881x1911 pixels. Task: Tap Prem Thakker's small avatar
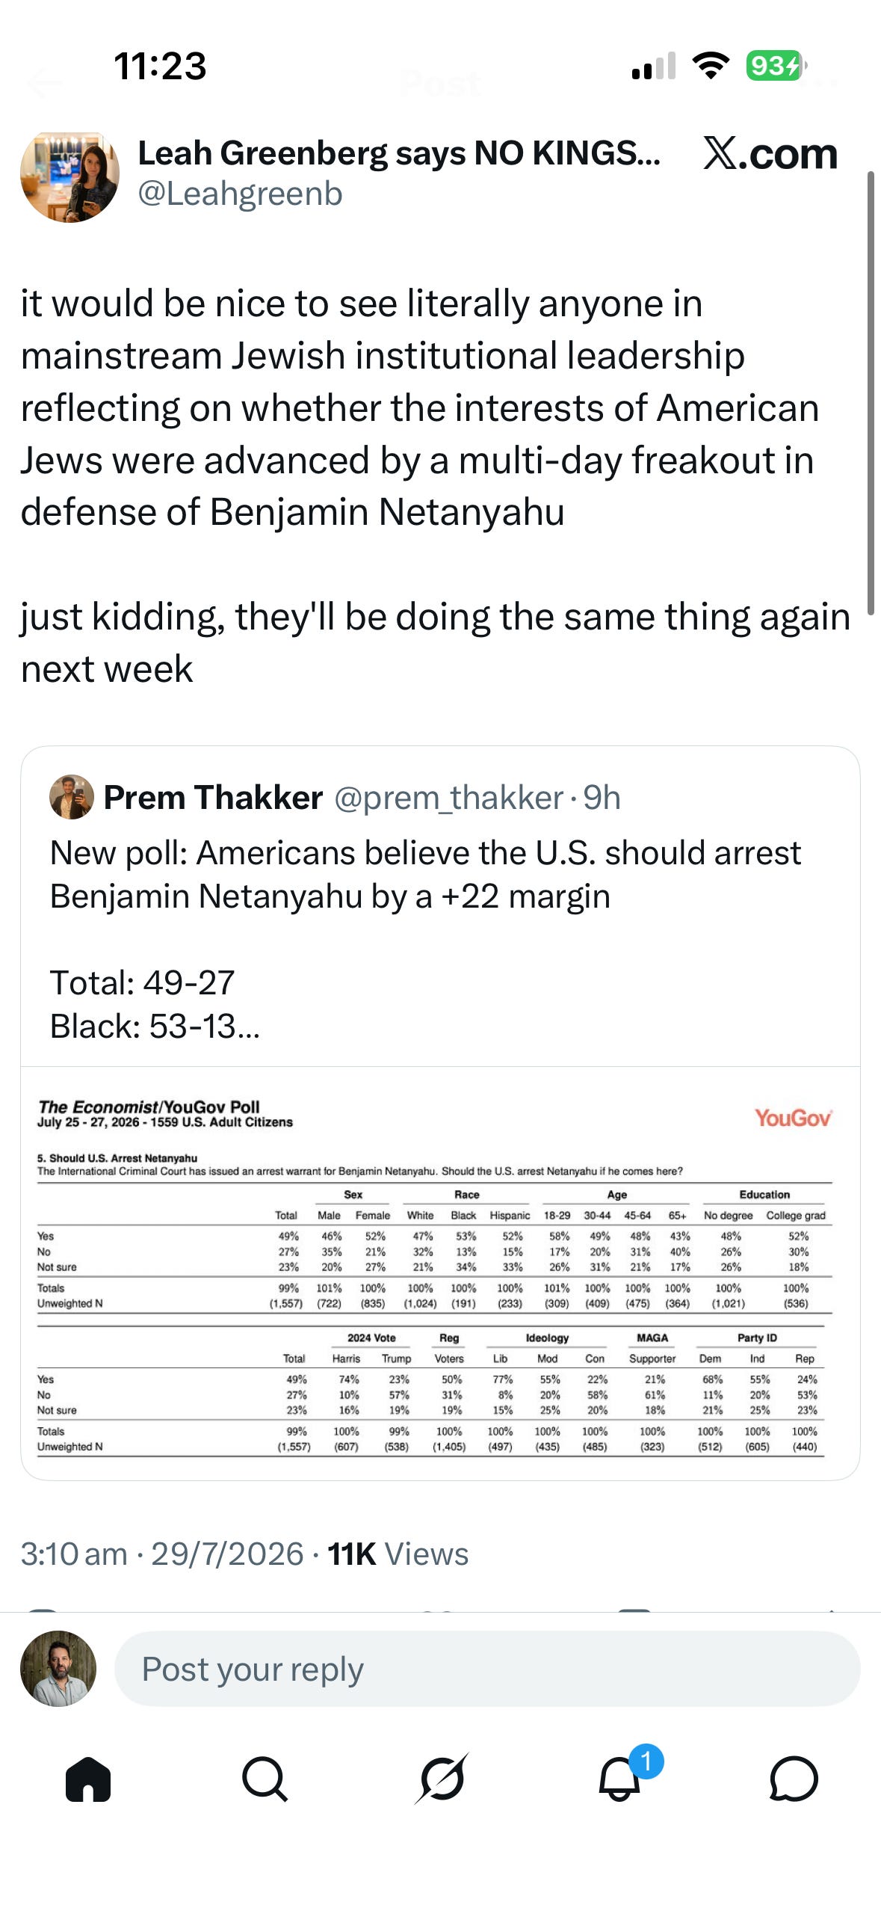pos(72,797)
